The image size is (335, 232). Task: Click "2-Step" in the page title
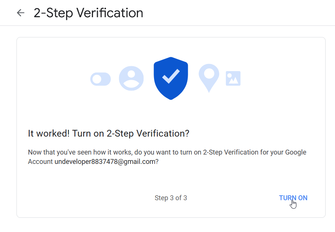click(x=53, y=13)
